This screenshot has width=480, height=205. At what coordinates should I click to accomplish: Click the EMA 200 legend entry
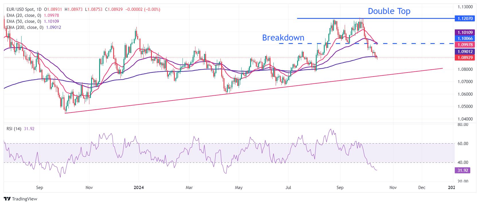click(x=25, y=27)
